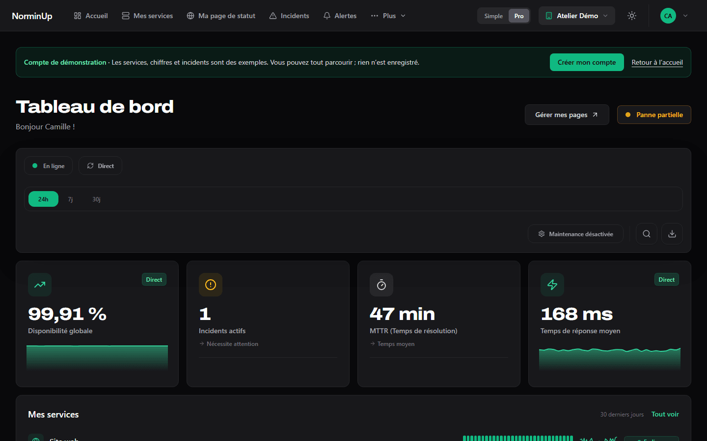
Task: Click Tout voir services link
Action: click(x=665, y=414)
